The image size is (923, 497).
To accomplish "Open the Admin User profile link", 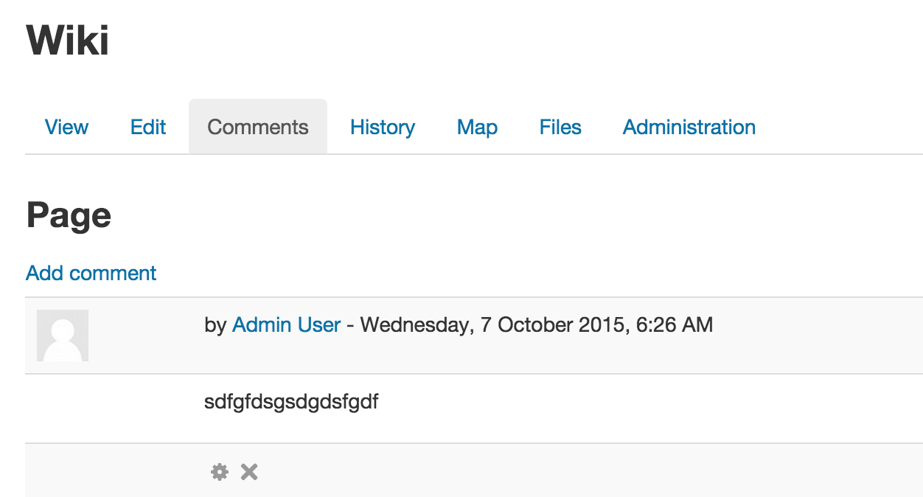I will [x=287, y=324].
